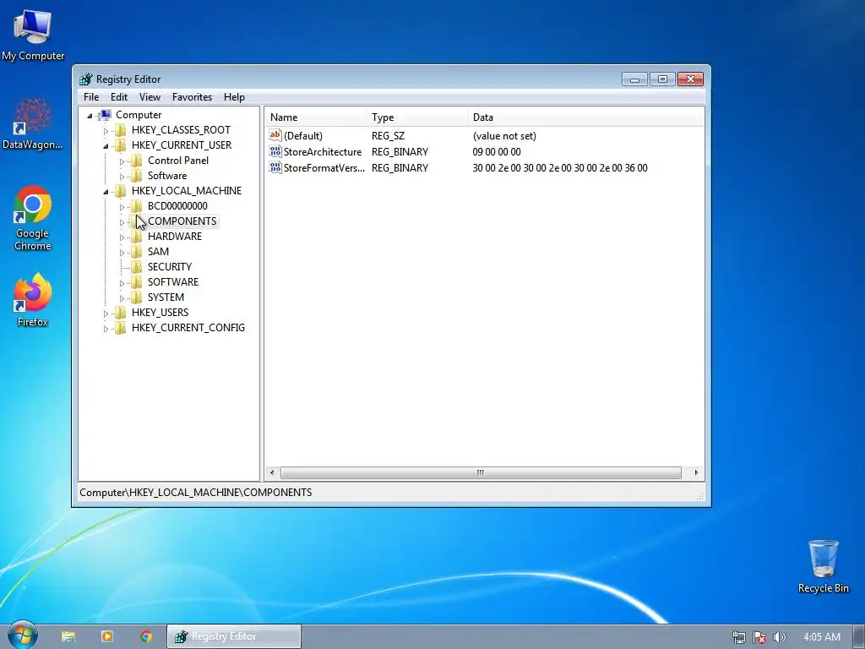The width and height of the screenshot is (865, 649).
Task: Click the StoreFormatVersion binary value icon
Action: 275,167
